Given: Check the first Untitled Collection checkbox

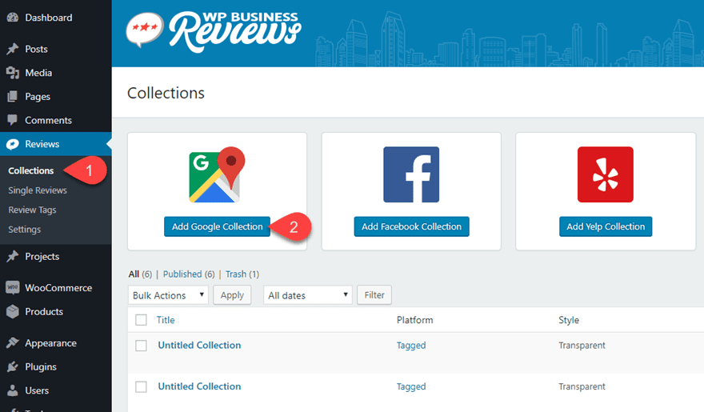Looking at the screenshot, I should (x=141, y=345).
